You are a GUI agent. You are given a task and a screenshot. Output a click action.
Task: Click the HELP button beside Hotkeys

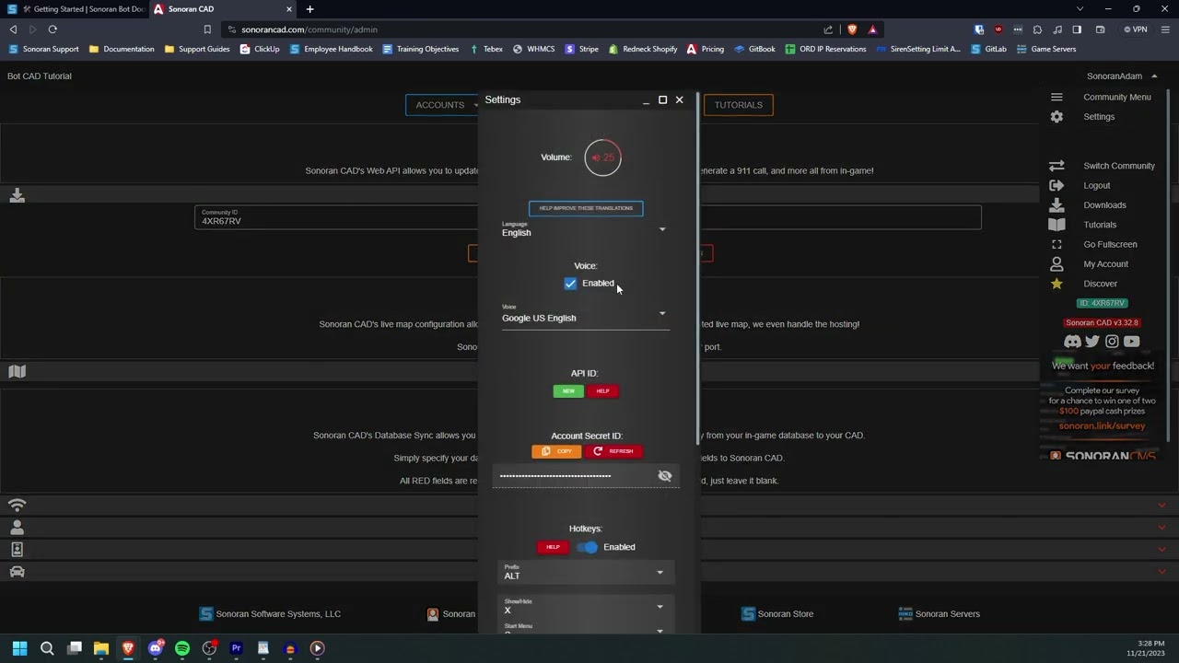click(553, 547)
